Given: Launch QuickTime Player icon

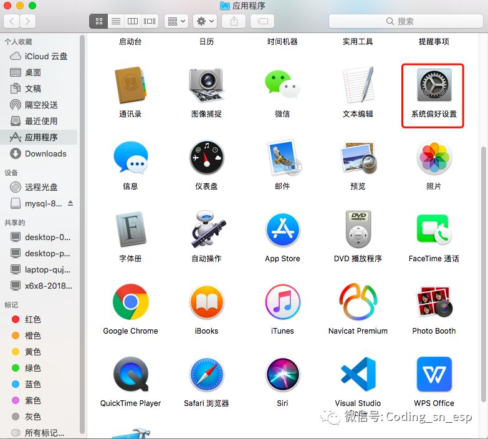Looking at the screenshot, I should 131,374.
